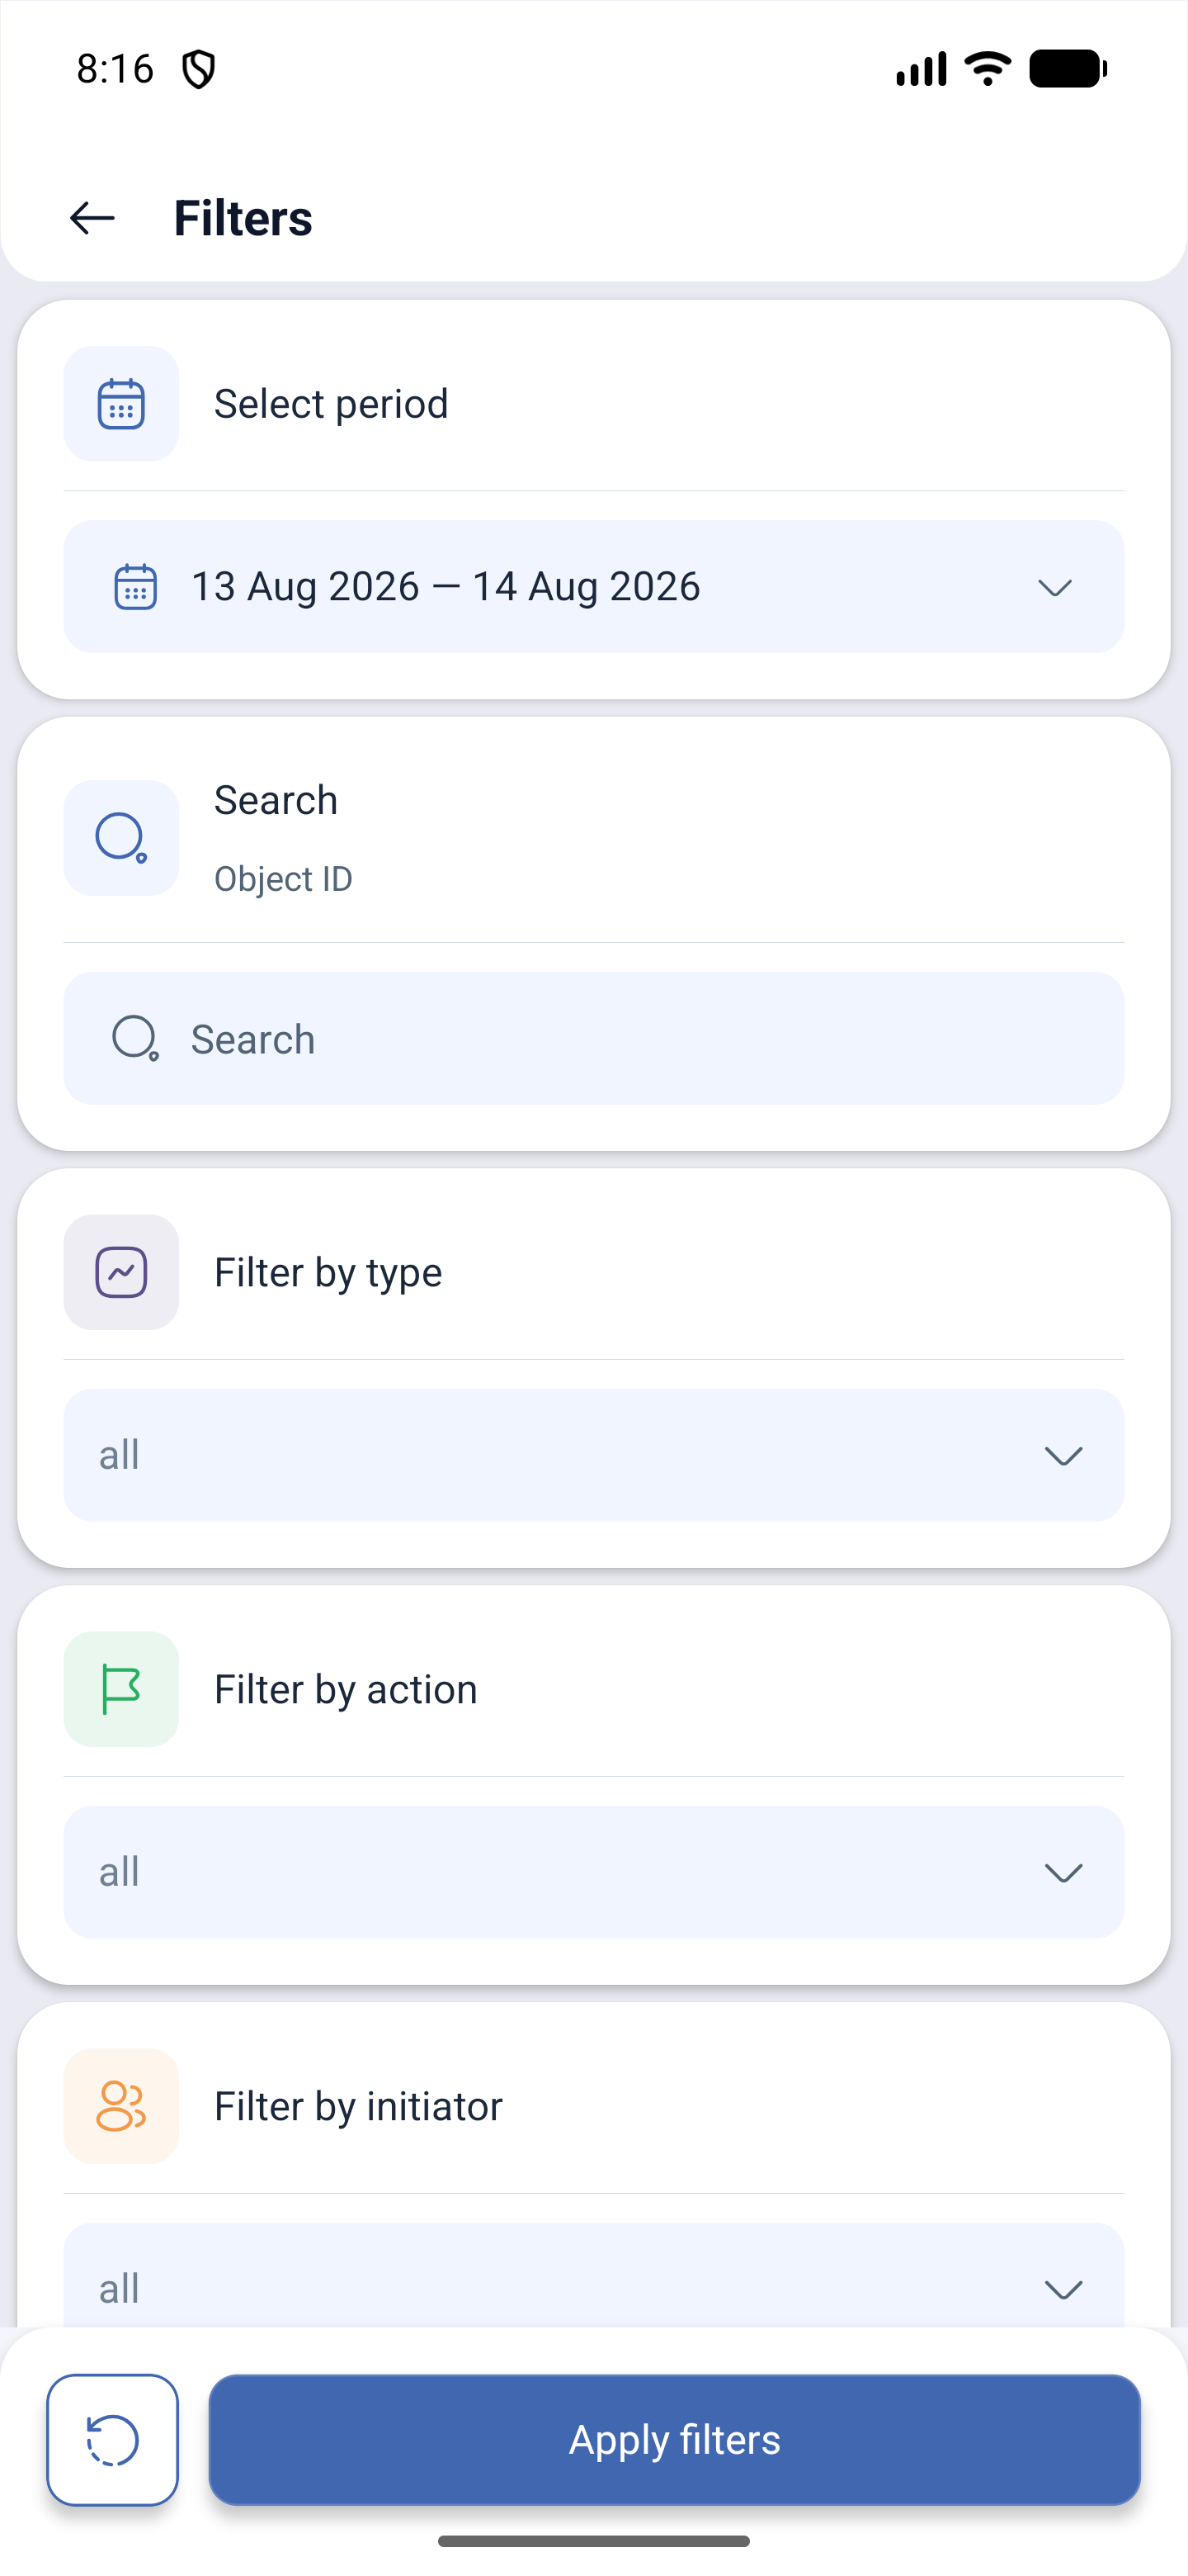Click the Apply filters button
Image resolution: width=1188 pixels, height=2576 pixels.
pos(674,2440)
